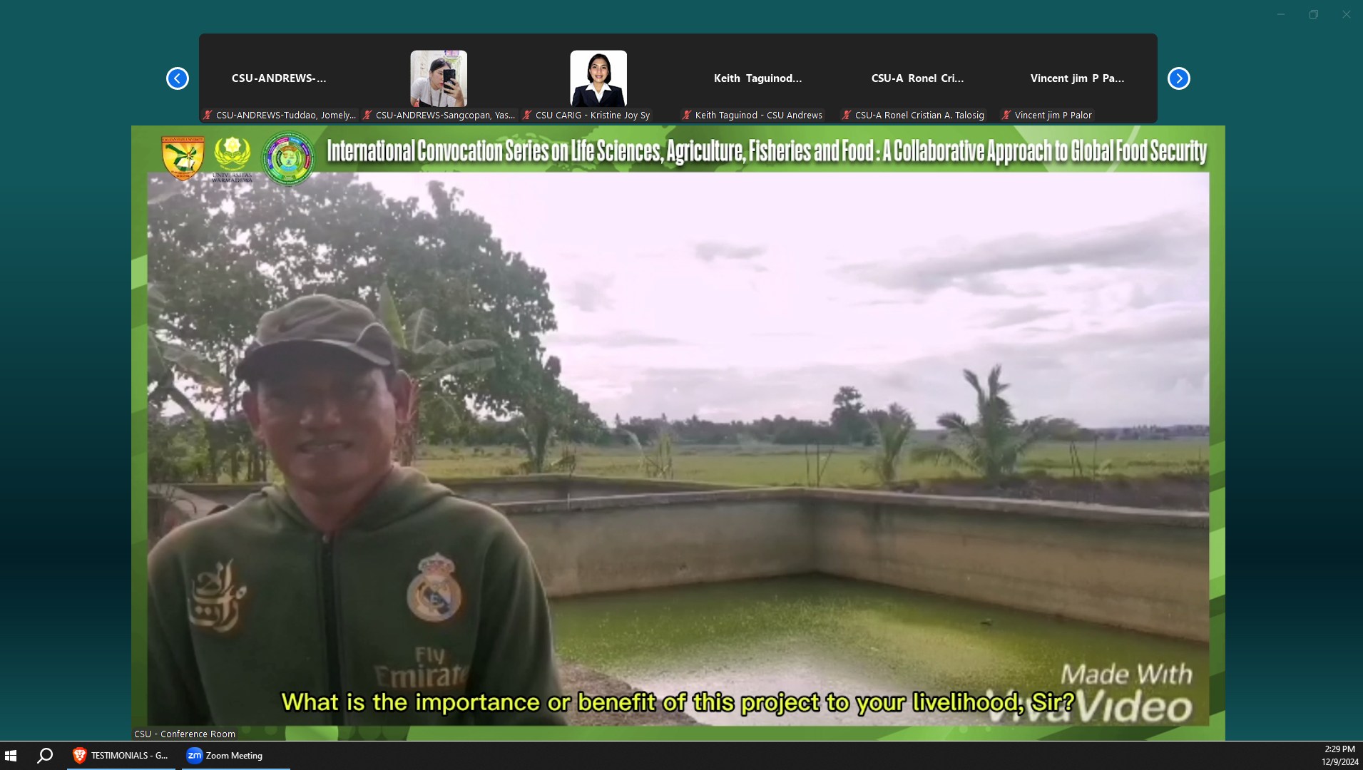Select Kristine Joy Sy's profile photo

click(x=598, y=78)
